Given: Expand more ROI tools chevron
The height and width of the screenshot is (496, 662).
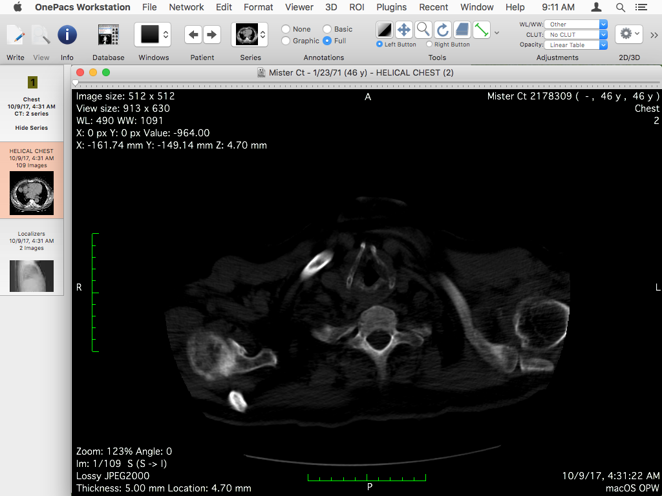Looking at the screenshot, I should (x=496, y=32).
